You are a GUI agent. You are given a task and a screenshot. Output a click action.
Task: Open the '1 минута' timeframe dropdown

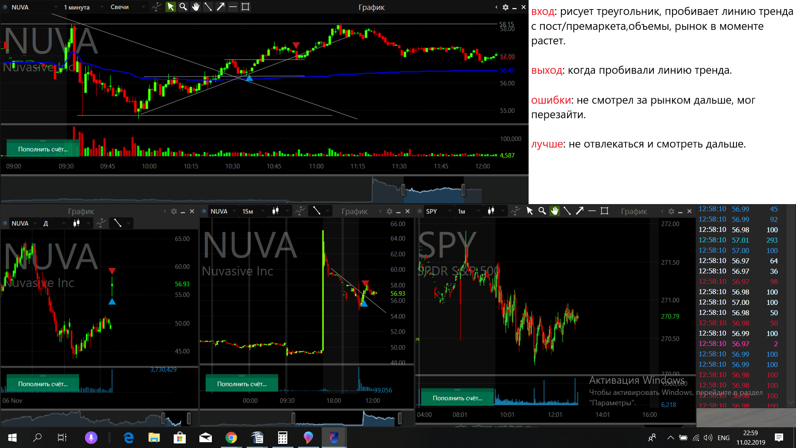tap(82, 7)
